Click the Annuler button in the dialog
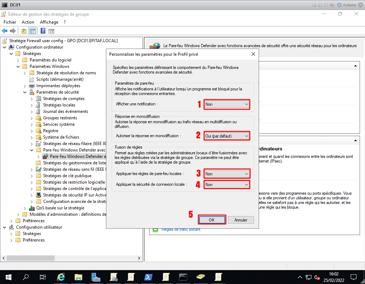Image resolution: width=365 pixels, height=284 pixels. click(241, 220)
